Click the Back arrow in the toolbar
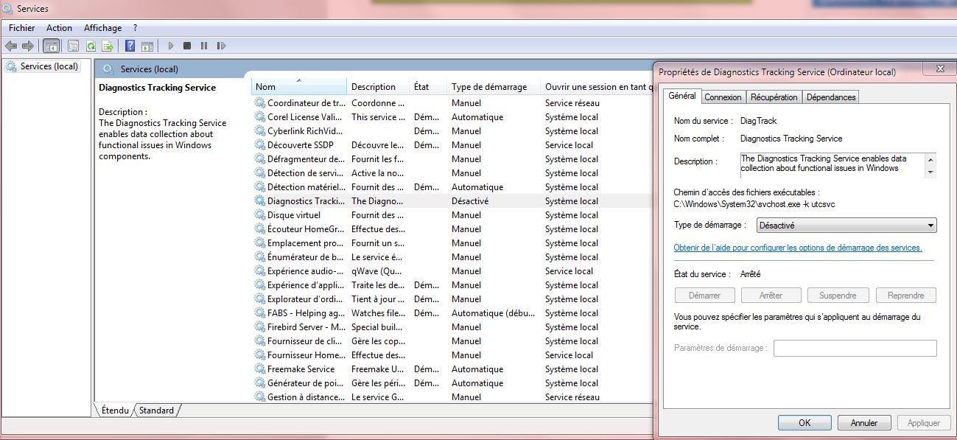Viewport: 957px width, 440px height. point(11,46)
